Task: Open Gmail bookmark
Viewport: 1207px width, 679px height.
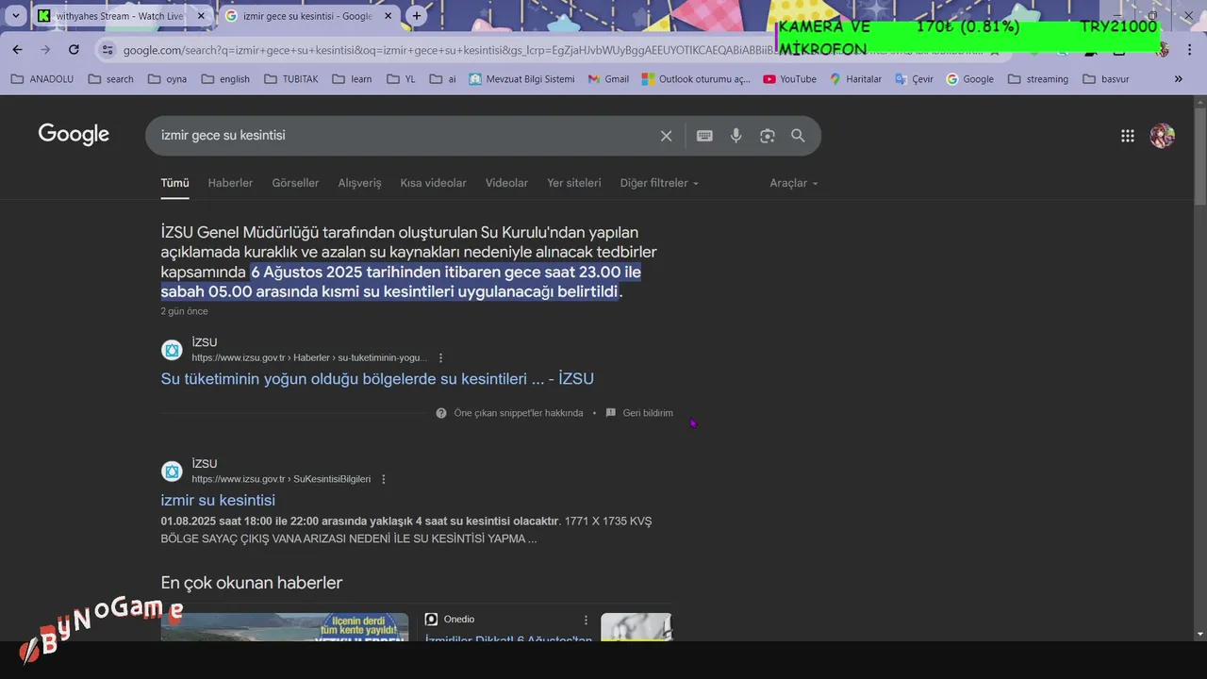Action: click(608, 79)
